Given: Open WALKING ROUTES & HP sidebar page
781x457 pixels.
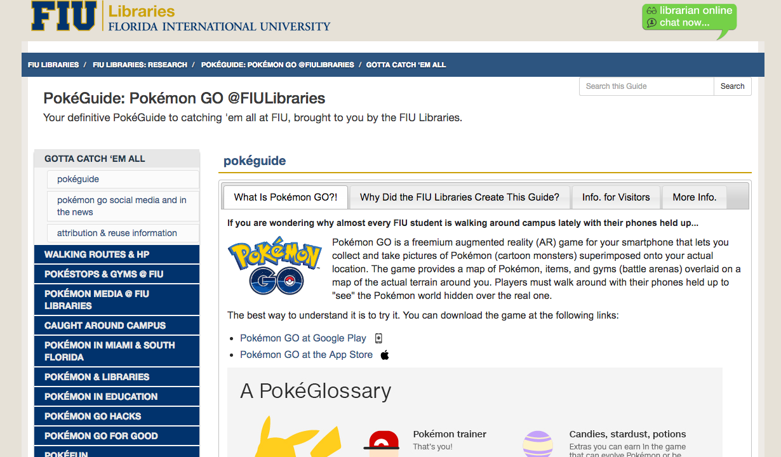Looking at the screenshot, I should tap(117, 255).
